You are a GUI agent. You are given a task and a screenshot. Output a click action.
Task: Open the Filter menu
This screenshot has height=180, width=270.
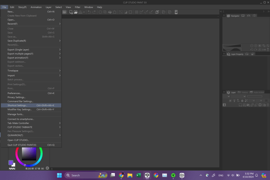click(78, 7)
